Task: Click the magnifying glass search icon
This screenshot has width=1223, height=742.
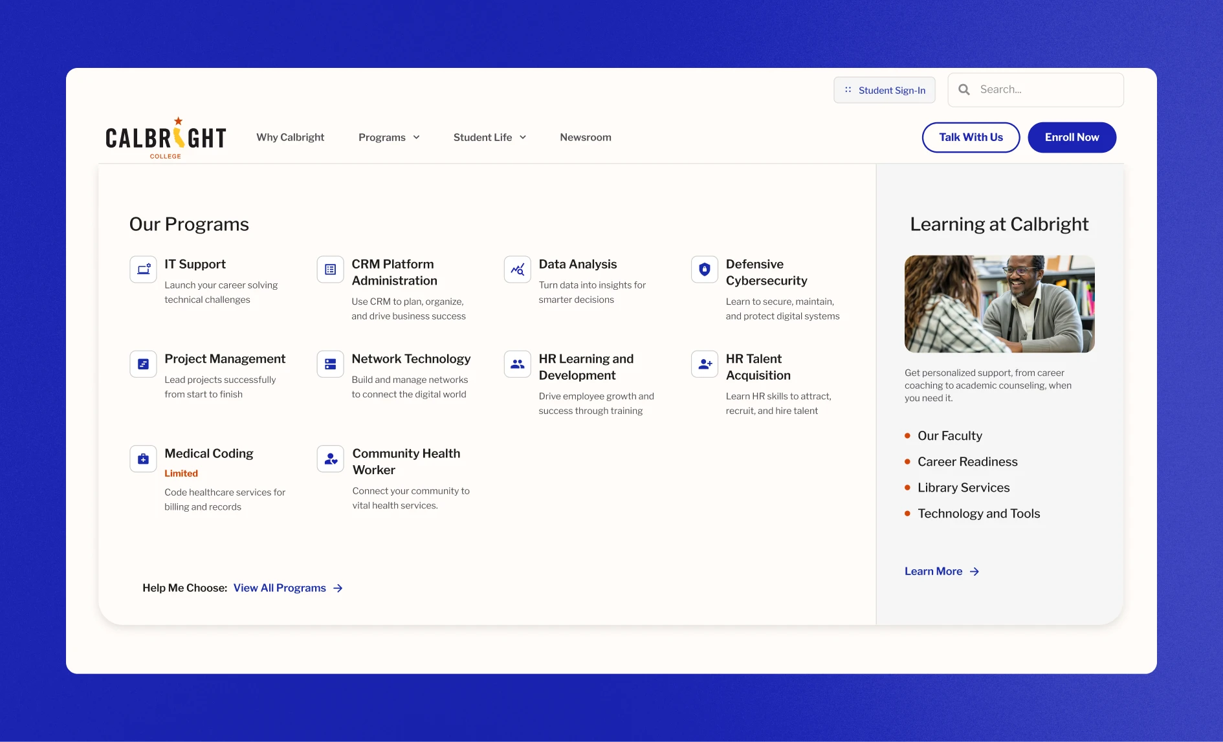Action: pyautogui.click(x=964, y=89)
